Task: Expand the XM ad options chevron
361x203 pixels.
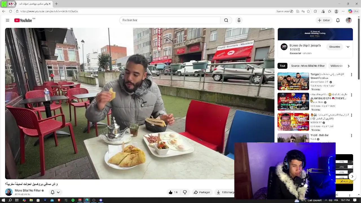Action: (348, 47)
